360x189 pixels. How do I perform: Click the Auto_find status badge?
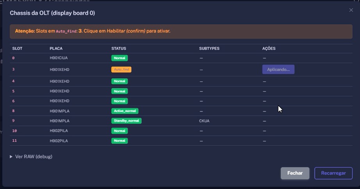(121, 69)
